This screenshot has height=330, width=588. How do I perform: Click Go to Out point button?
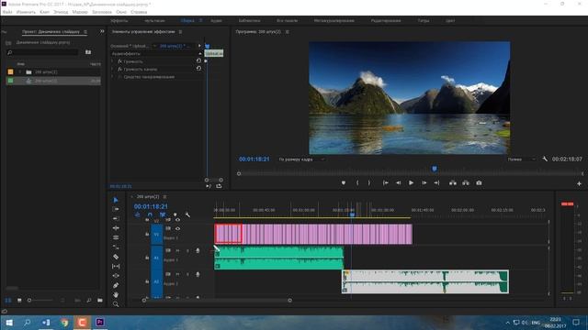click(436, 183)
